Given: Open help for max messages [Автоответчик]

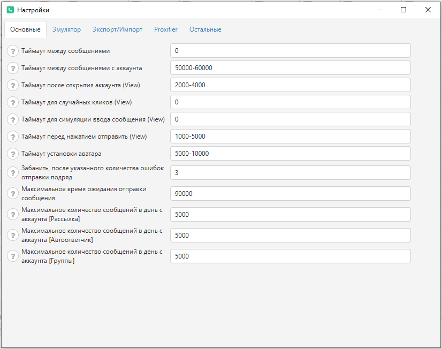Looking at the screenshot, I should coord(13,235).
